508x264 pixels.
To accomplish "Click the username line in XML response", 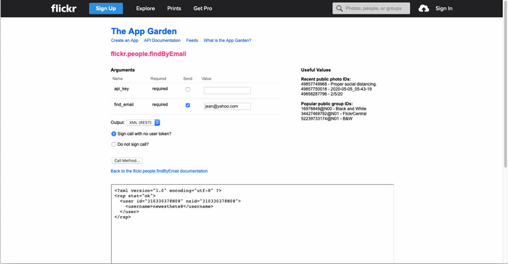I will point(169,207).
